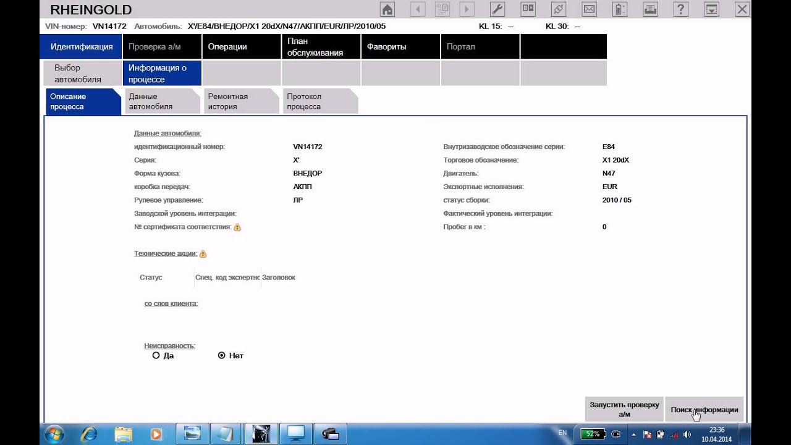Click the со слов клиента heading
This screenshot has width=791, height=445.
pyautogui.click(x=171, y=303)
